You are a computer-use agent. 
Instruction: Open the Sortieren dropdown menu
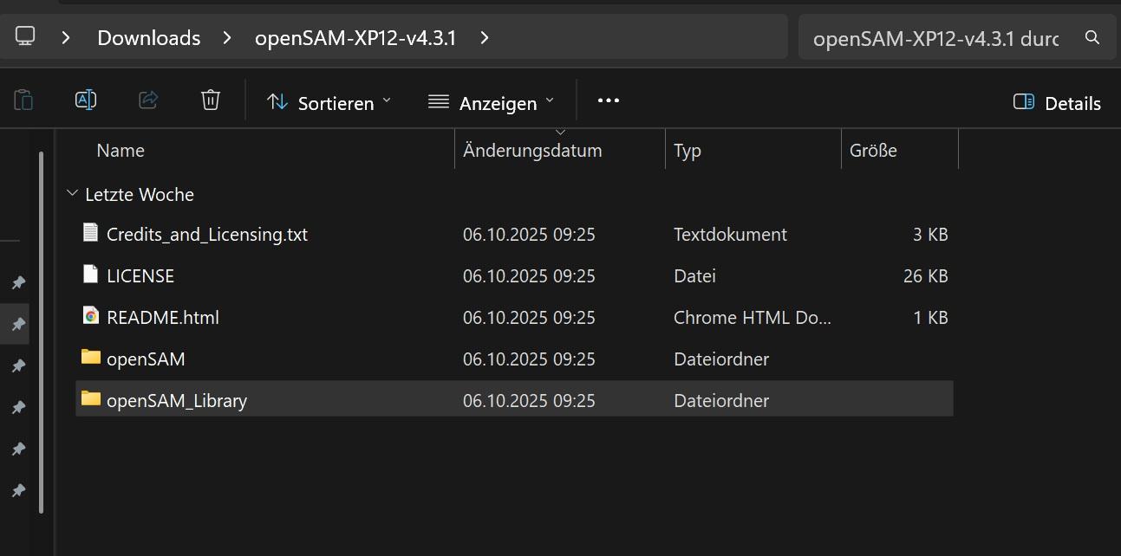pyautogui.click(x=329, y=103)
